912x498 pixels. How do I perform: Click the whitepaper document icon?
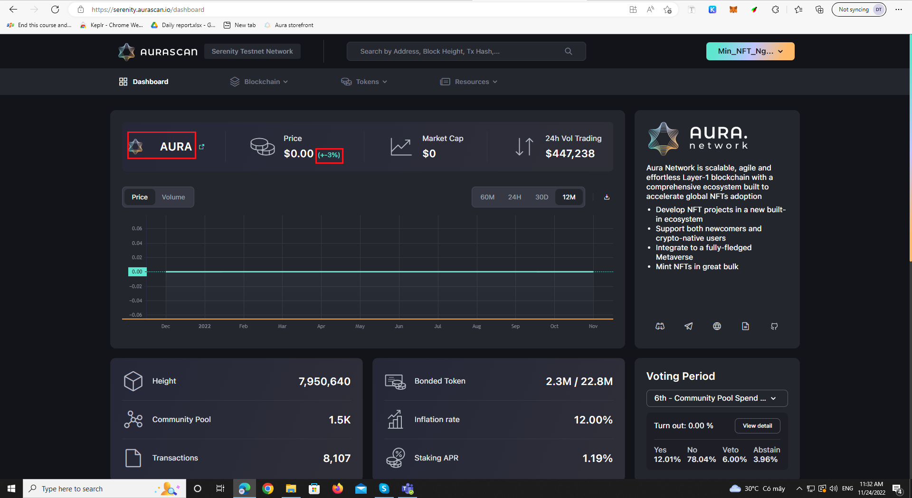tap(745, 326)
